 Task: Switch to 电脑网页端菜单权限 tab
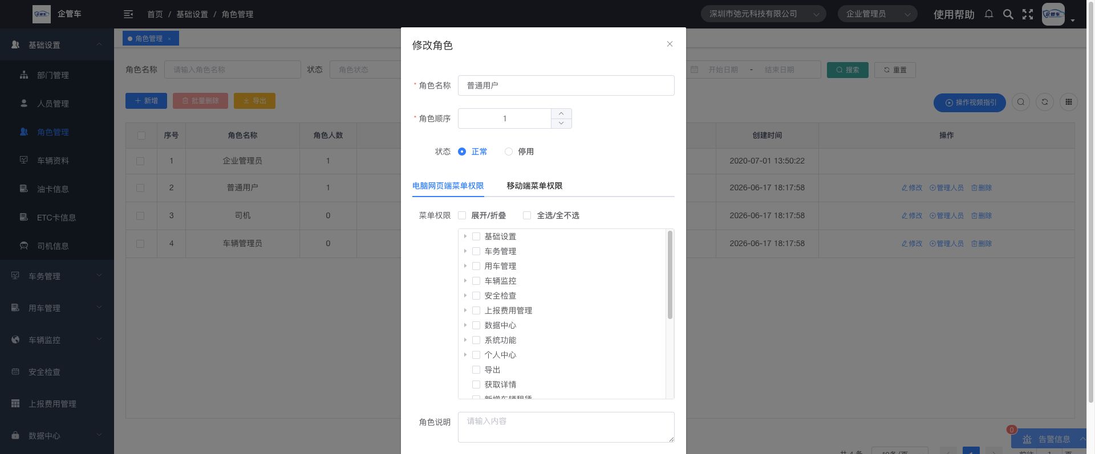pos(448,186)
